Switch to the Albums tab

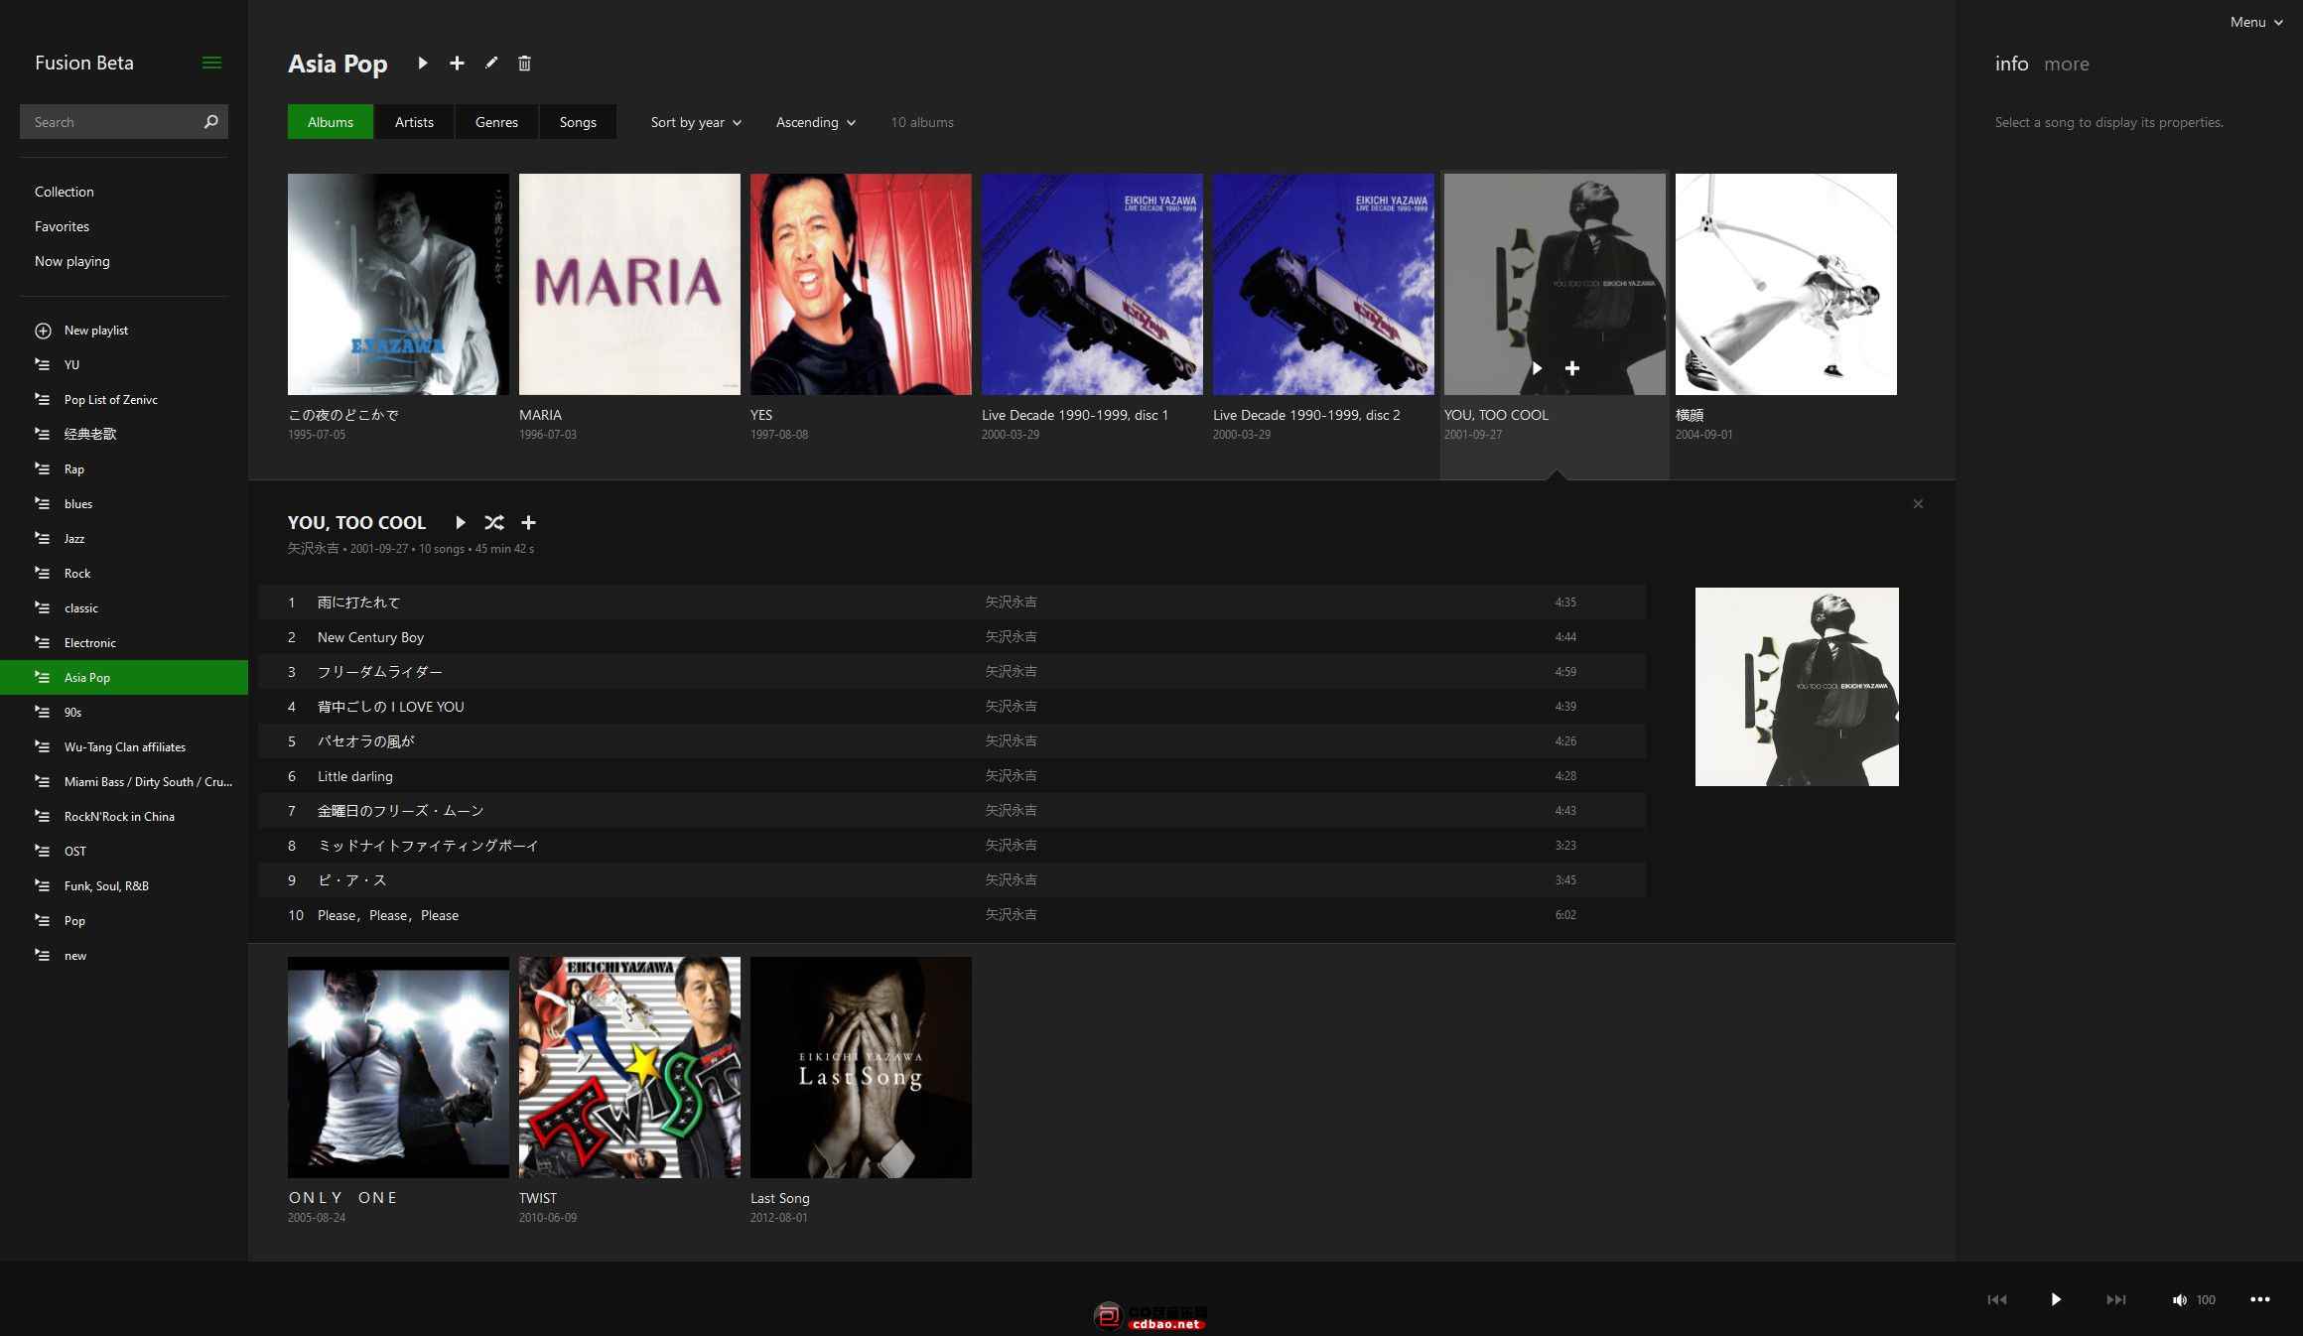331,122
